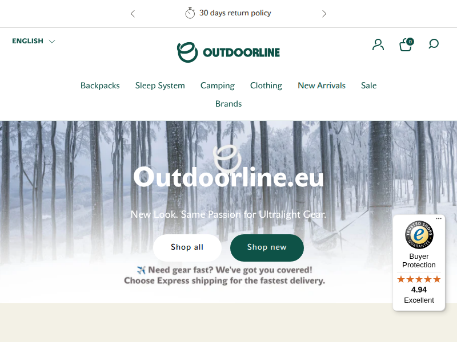Click the five-star rating in widget

[x=419, y=279]
